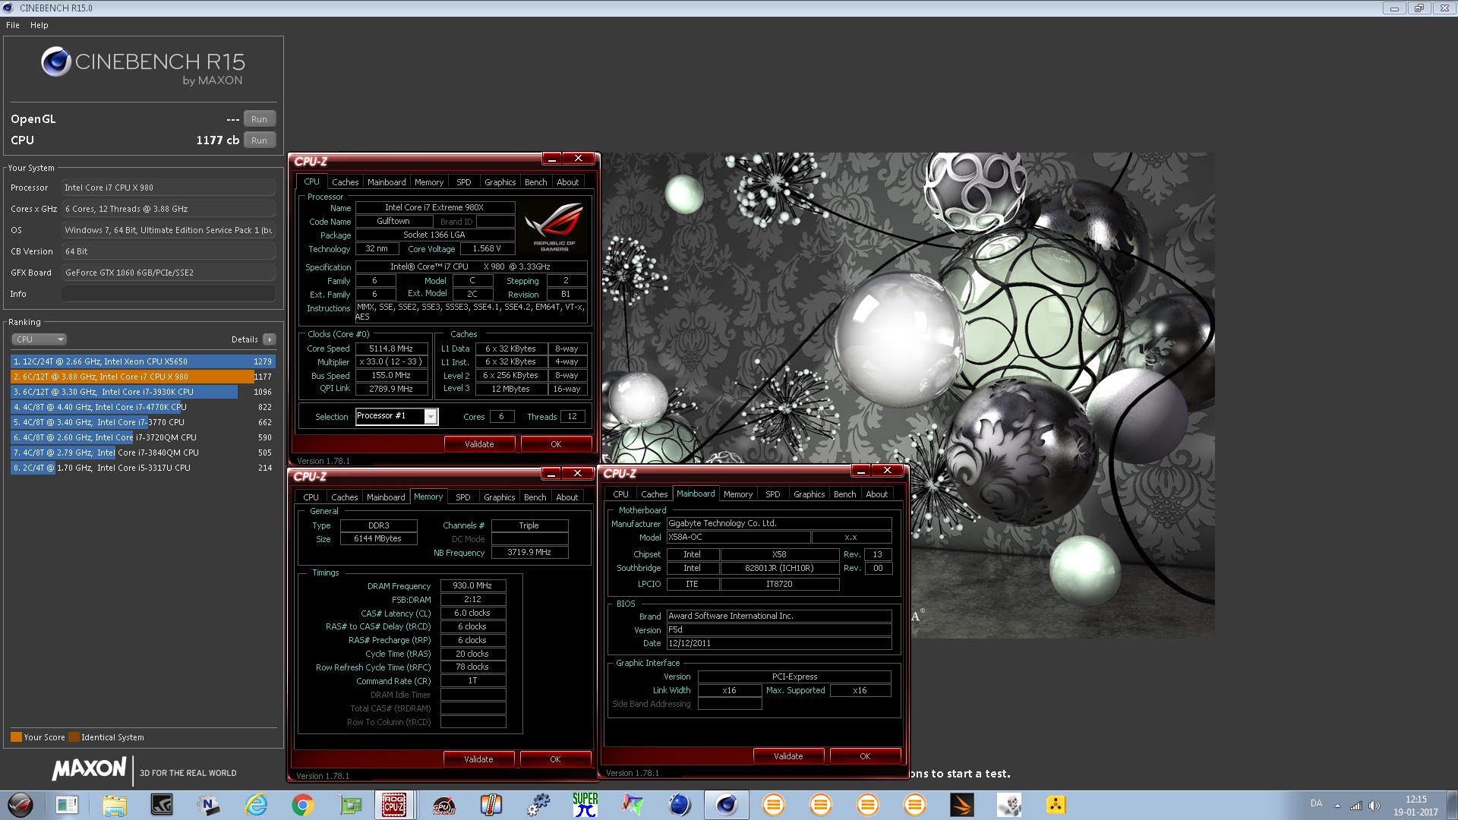Switch to Bench tab in CPU-Z CPU window

click(535, 182)
